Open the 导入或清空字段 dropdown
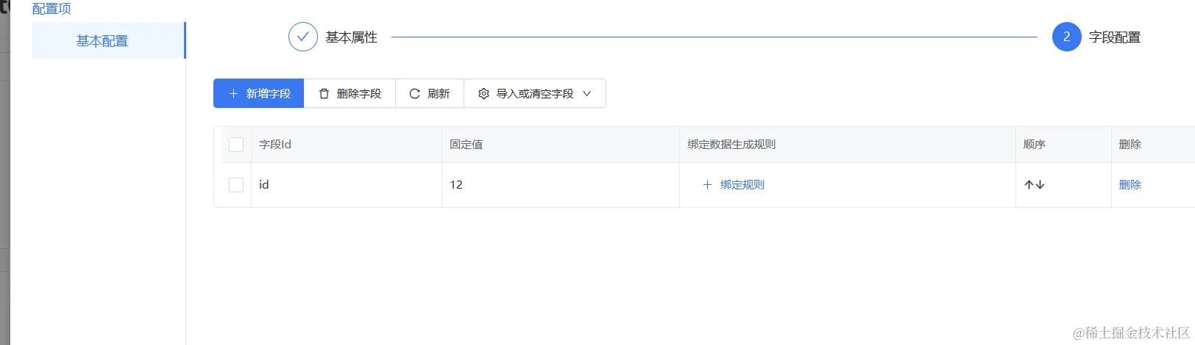The height and width of the screenshot is (345, 1195). click(x=535, y=93)
